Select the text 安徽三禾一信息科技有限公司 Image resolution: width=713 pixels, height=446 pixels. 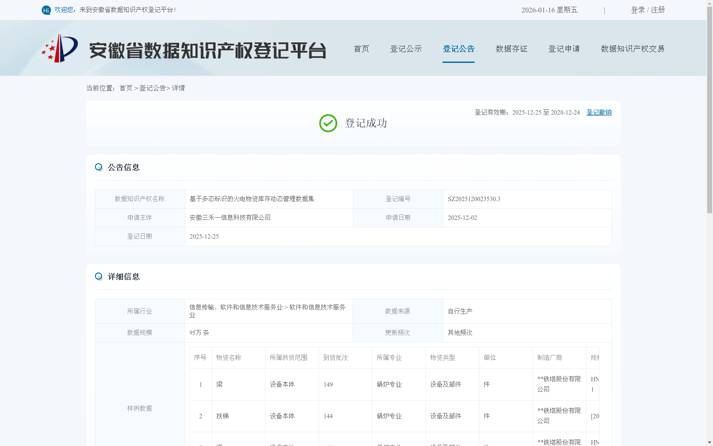click(x=230, y=218)
